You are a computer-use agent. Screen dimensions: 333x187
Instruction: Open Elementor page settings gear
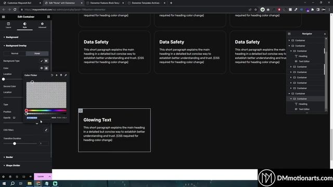click(3, 177)
